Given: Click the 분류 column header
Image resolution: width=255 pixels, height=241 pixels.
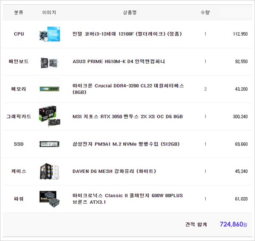Looking at the screenshot, I should click(19, 13).
